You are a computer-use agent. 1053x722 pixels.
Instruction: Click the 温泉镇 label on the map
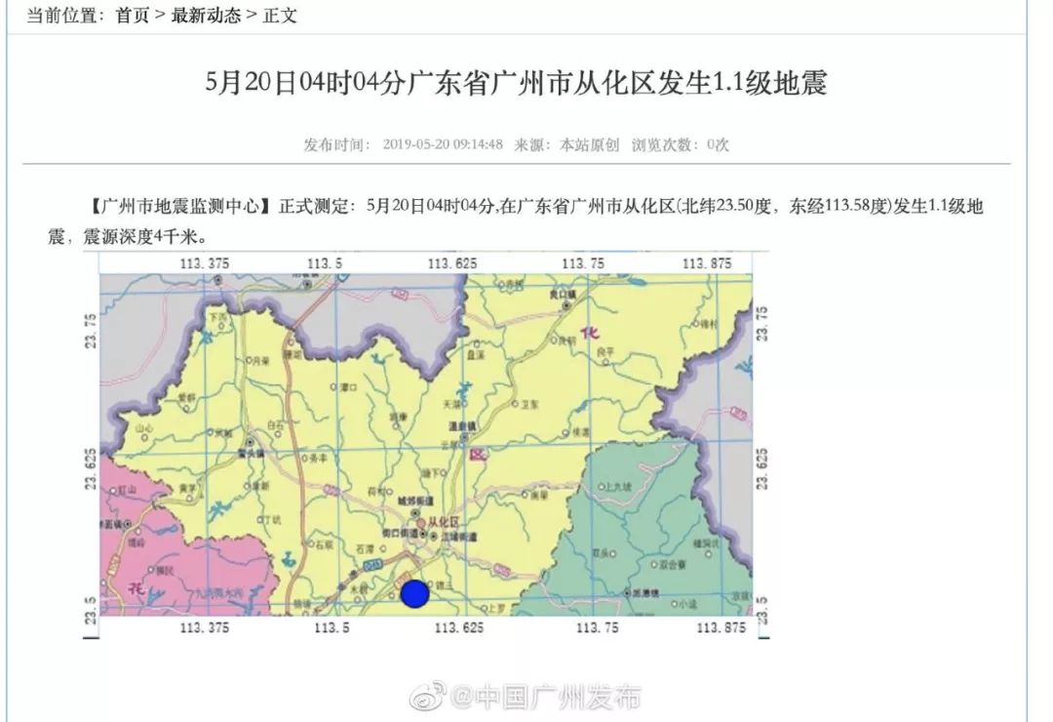(462, 426)
